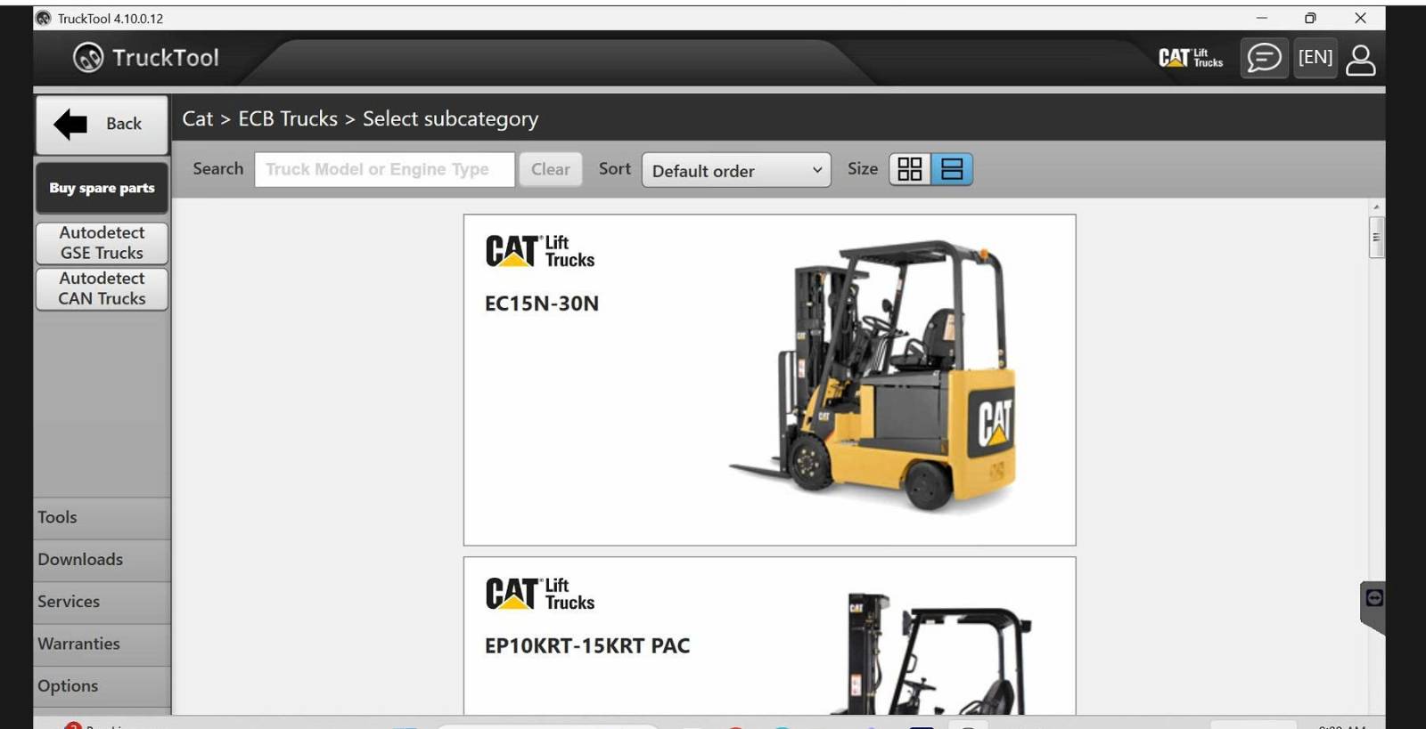Switch to list row size view
Screen dimensions: 1426x729
coord(952,169)
